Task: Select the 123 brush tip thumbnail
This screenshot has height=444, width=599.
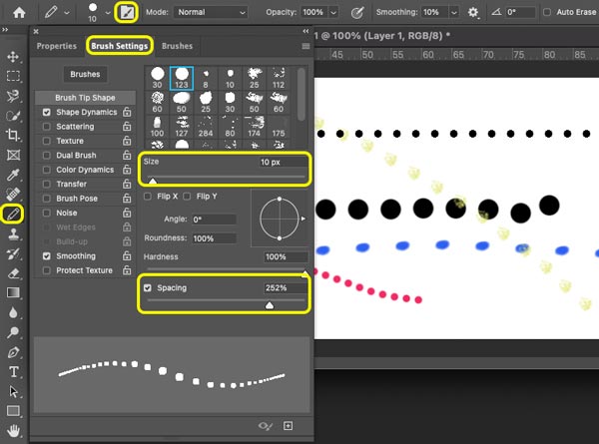Action: (182, 78)
